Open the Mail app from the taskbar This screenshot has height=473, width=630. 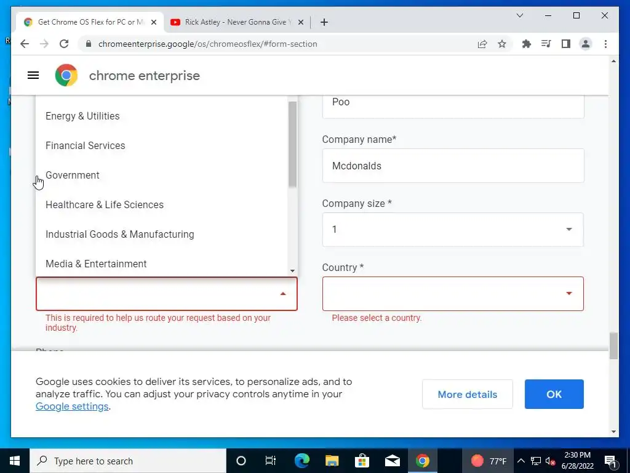point(392,461)
